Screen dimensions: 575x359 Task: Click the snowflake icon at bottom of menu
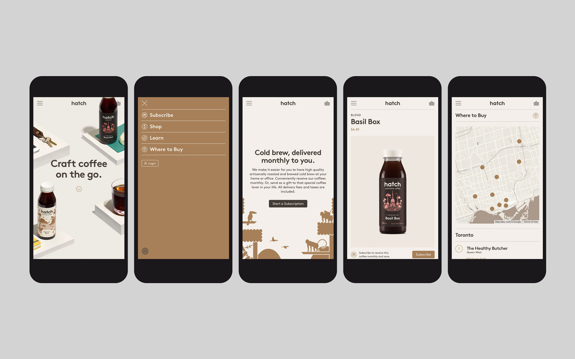(145, 251)
